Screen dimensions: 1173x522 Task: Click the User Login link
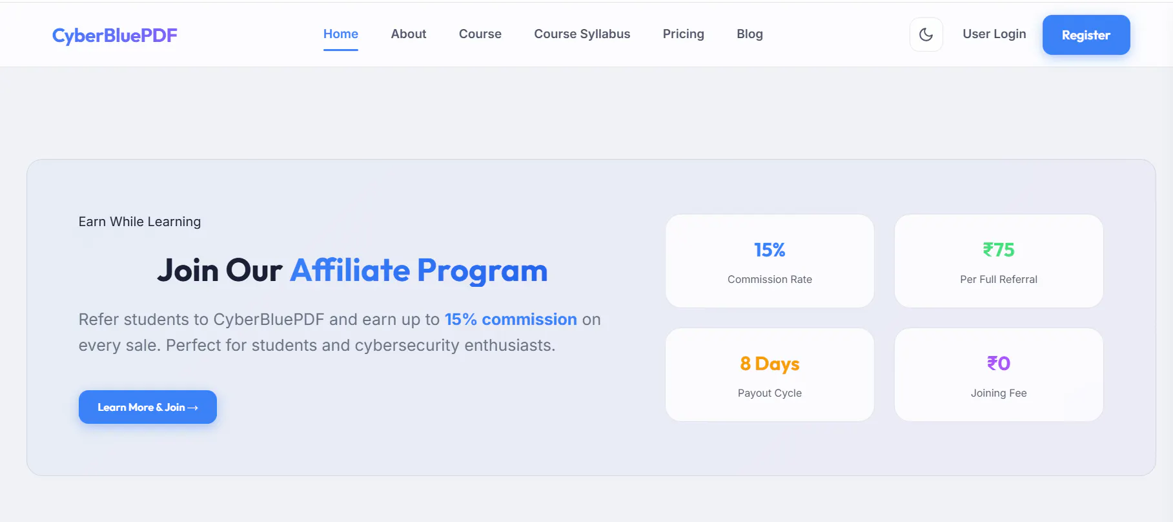994,34
